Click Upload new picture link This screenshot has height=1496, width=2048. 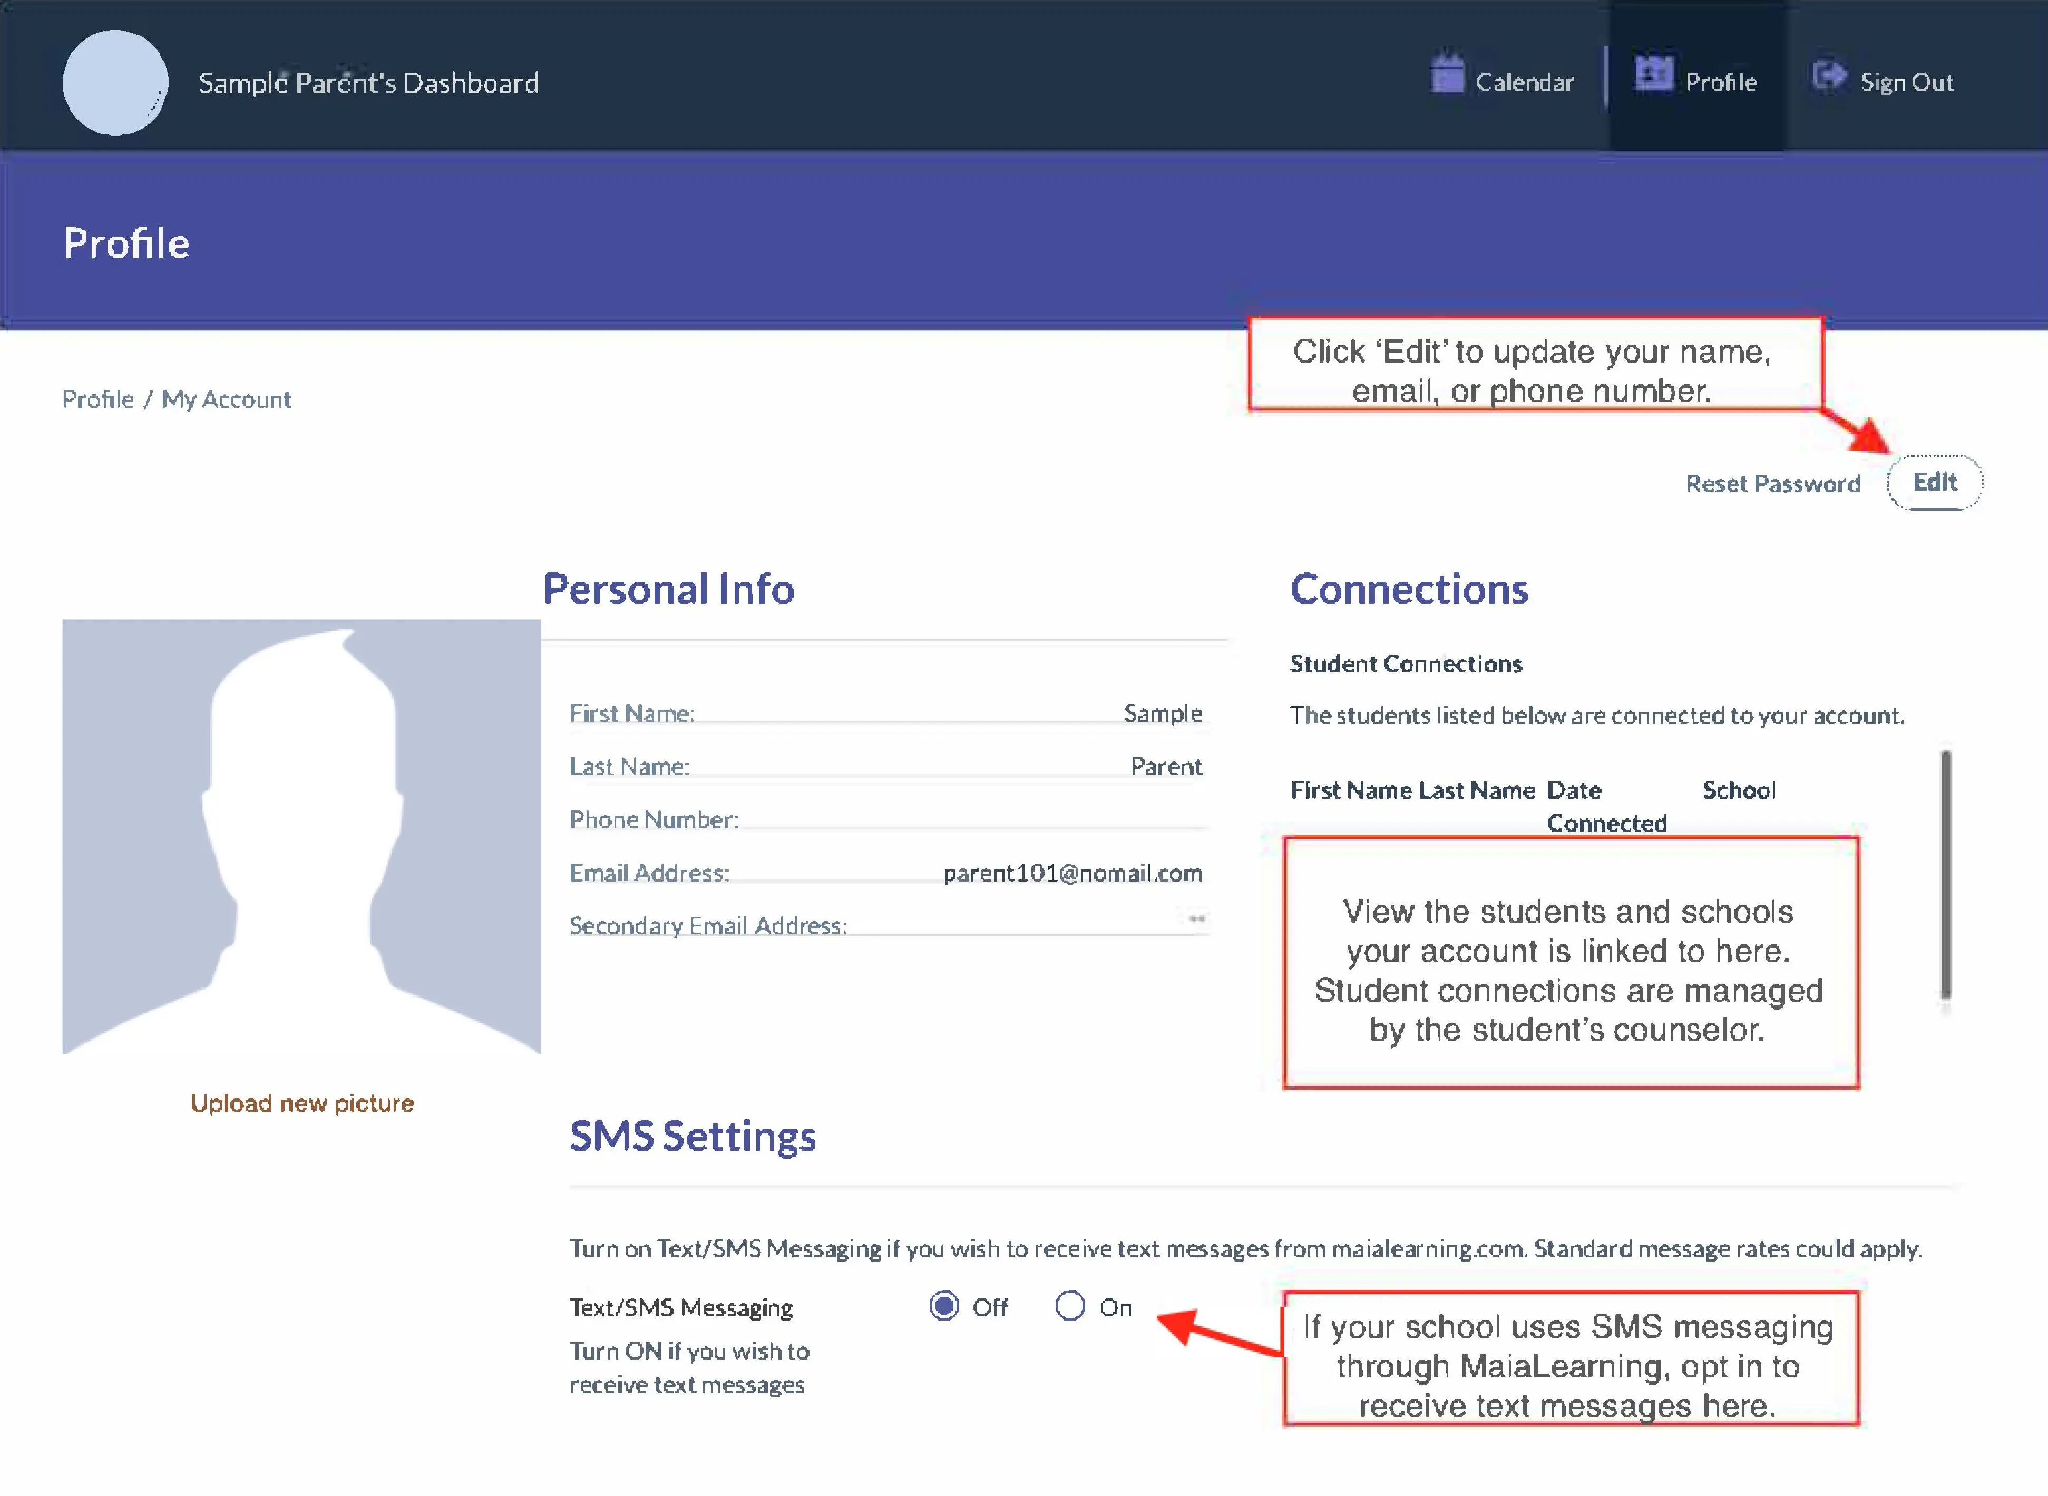tap(301, 1103)
